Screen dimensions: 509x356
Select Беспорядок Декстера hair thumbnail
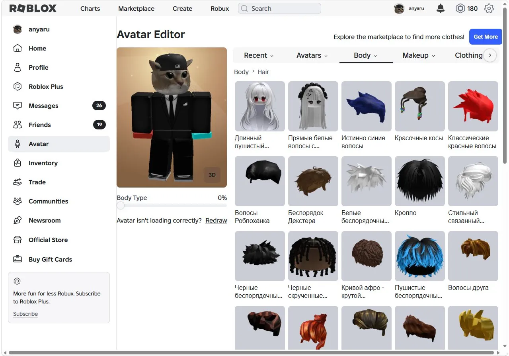313,181
